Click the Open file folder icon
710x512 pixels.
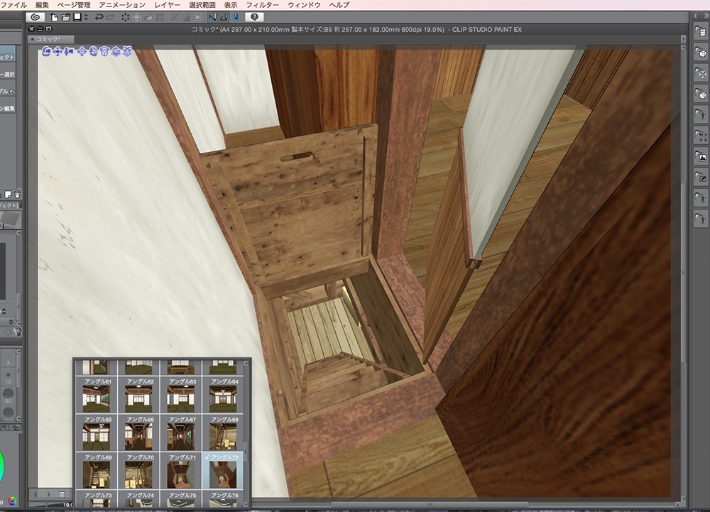coord(65,16)
